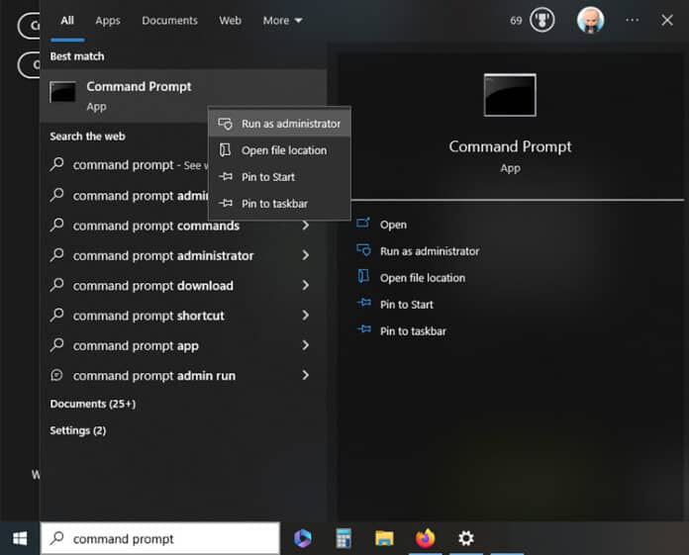
Task: Open the user profile avatar
Action: [590, 20]
